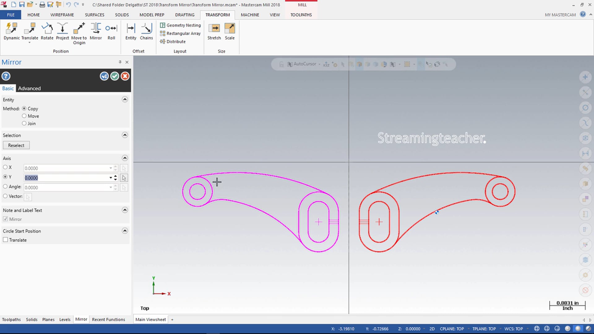Click WCS: TOP in status bar
Viewport: 594px width, 334px height.
pos(514,329)
